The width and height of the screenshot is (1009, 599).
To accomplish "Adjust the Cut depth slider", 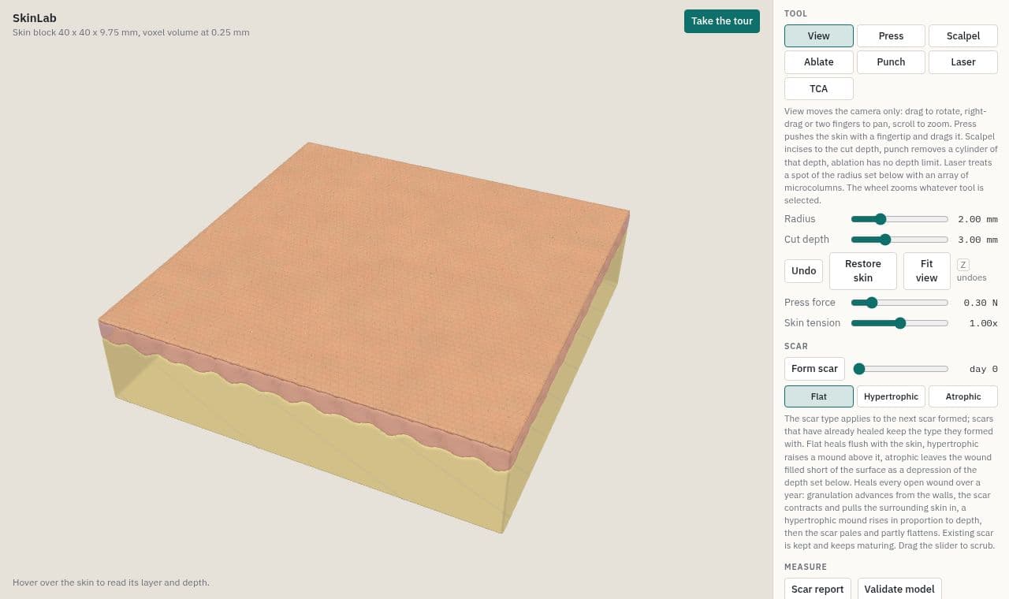I will click(x=899, y=240).
